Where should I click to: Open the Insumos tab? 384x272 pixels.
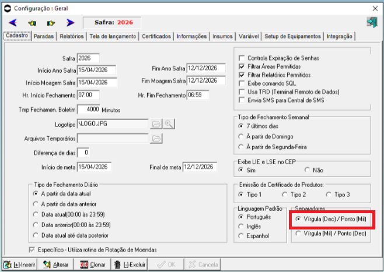pos(222,37)
